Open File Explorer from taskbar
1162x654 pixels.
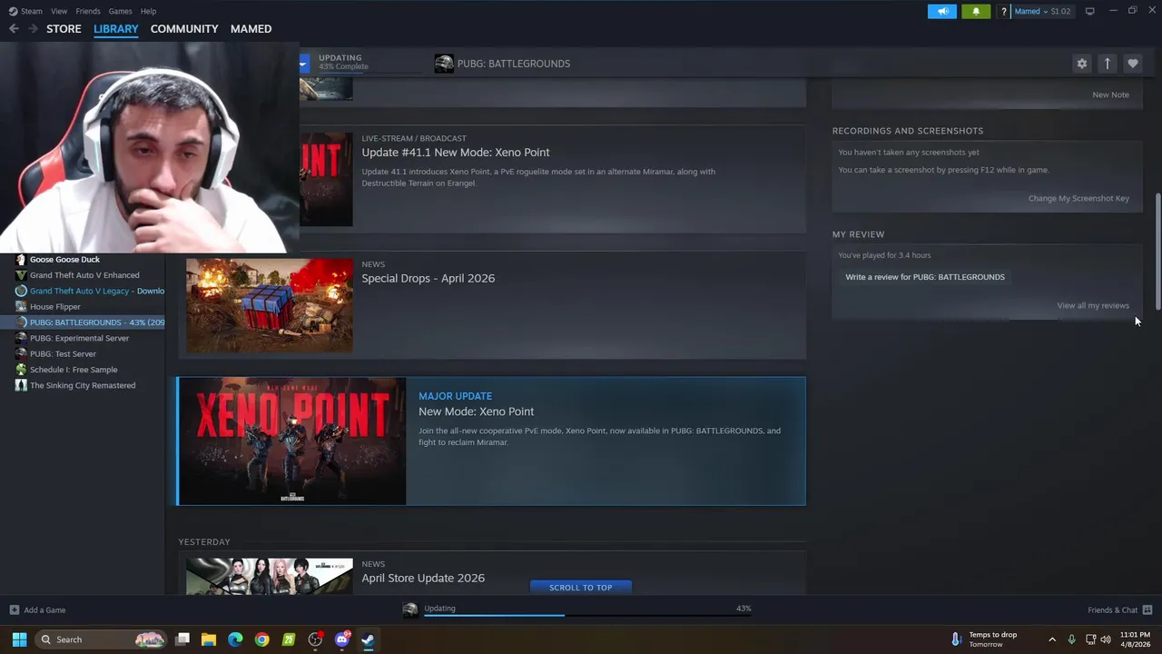208,639
